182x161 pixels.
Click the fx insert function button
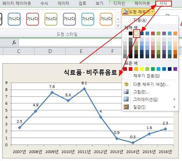14,42
